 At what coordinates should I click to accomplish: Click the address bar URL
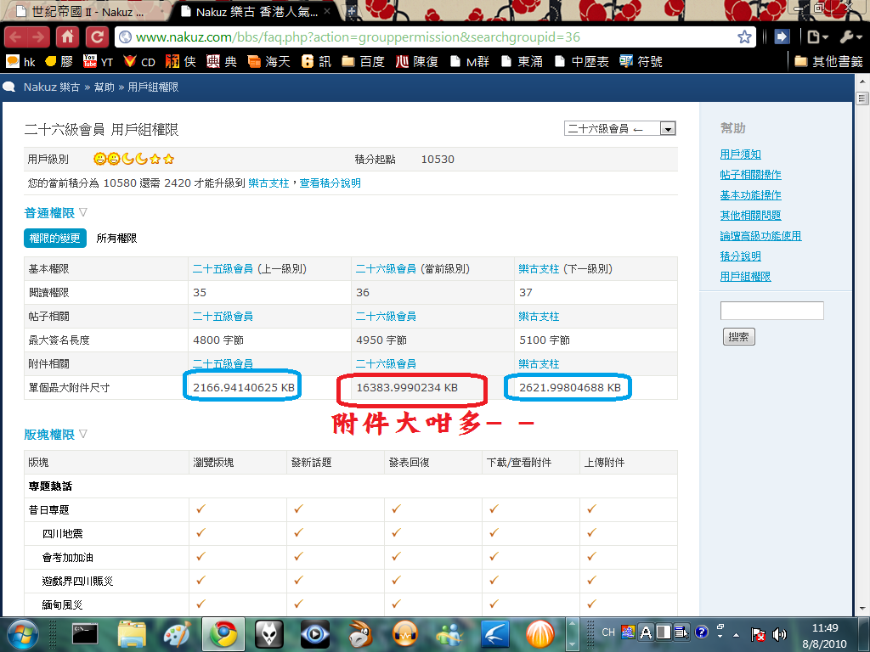coord(358,37)
